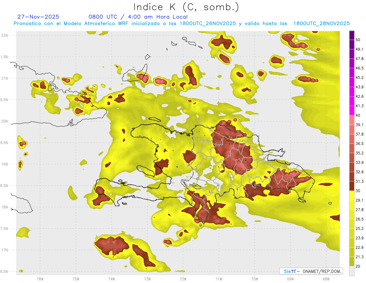Click colorbar value '40'

(358, 115)
